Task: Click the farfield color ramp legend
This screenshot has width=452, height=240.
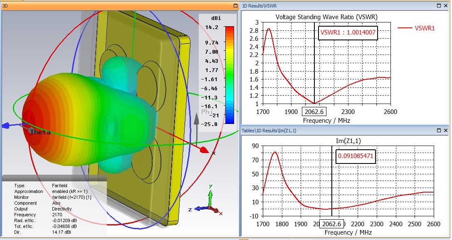Action: [230, 75]
